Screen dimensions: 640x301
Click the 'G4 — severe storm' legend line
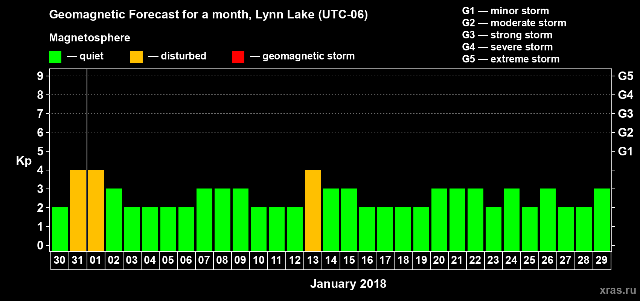coord(507,47)
